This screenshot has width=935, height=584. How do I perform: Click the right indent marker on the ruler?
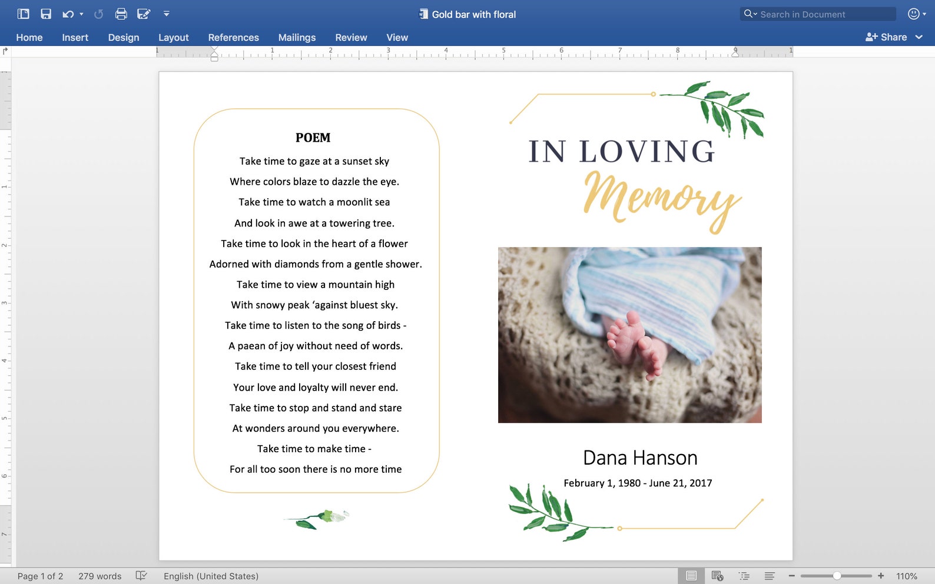735,53
